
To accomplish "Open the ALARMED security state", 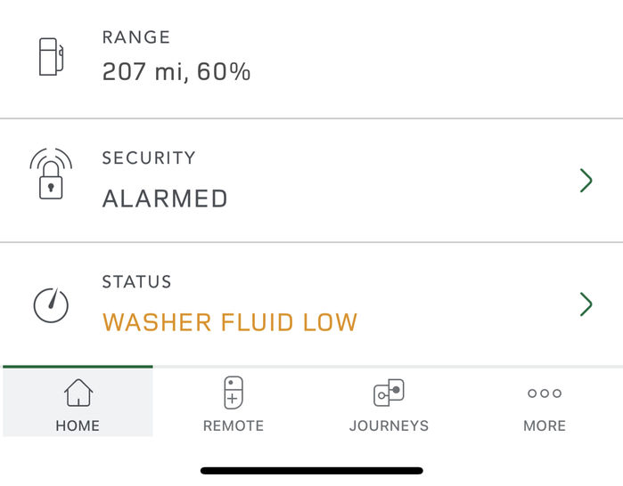I will [x=165, y=198].
